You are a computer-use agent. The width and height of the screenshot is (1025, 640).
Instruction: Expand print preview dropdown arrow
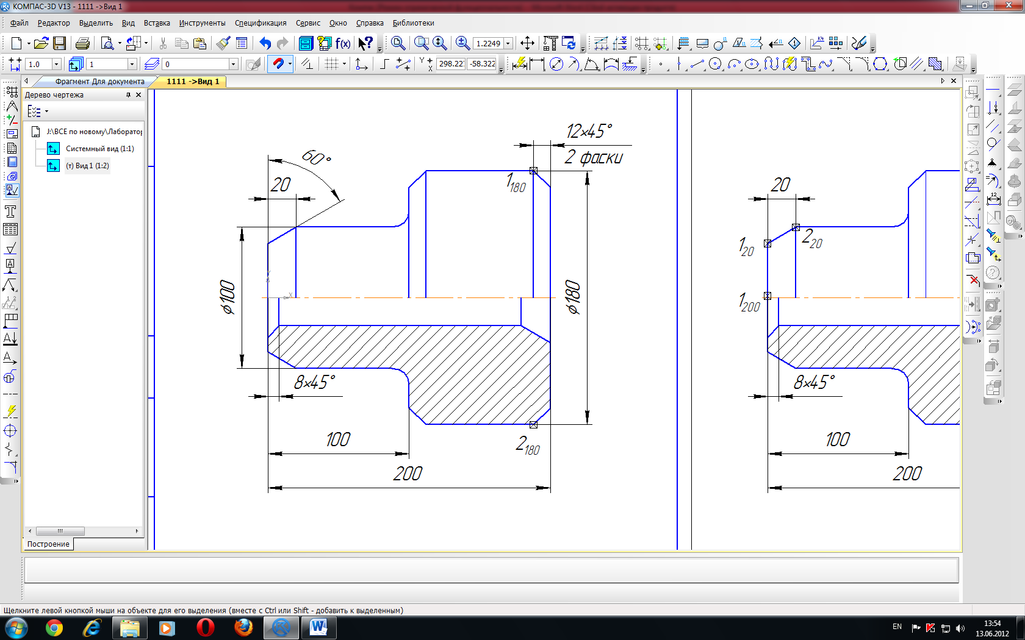point(120,43)
